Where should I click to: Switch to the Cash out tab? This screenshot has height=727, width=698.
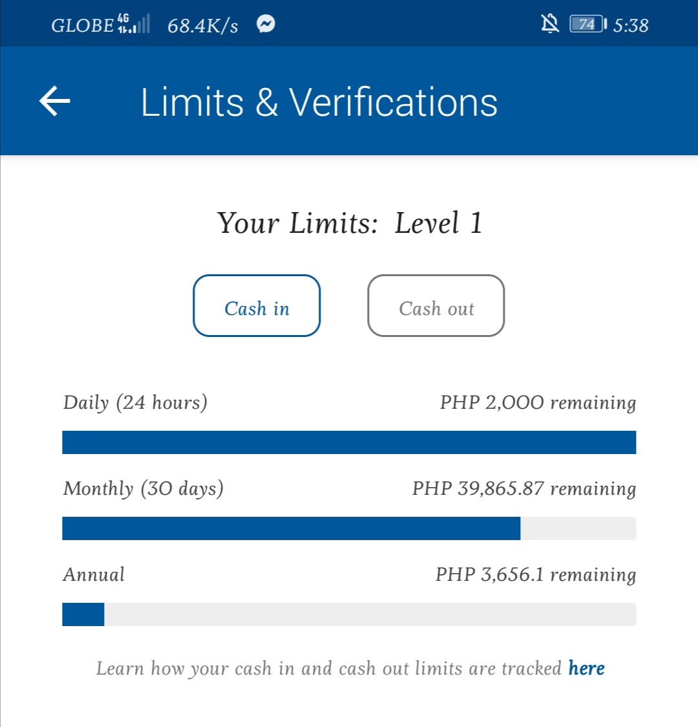coord(436,305)
